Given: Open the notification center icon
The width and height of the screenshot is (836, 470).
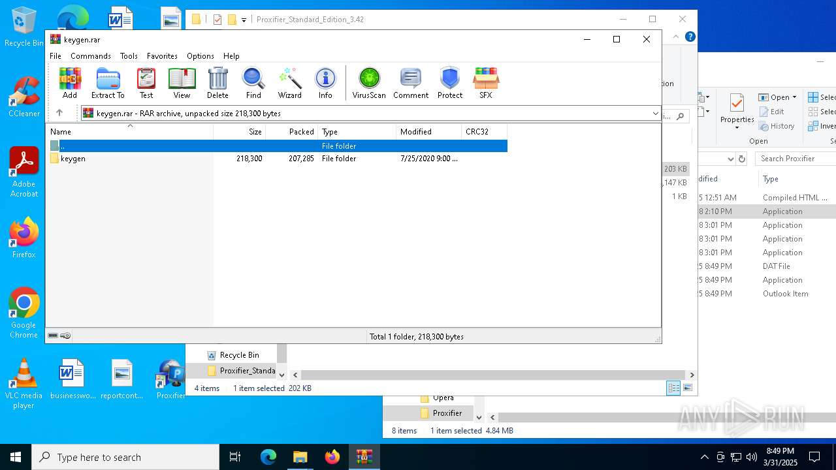Looking at the screenshot, I should click(814, 457).
